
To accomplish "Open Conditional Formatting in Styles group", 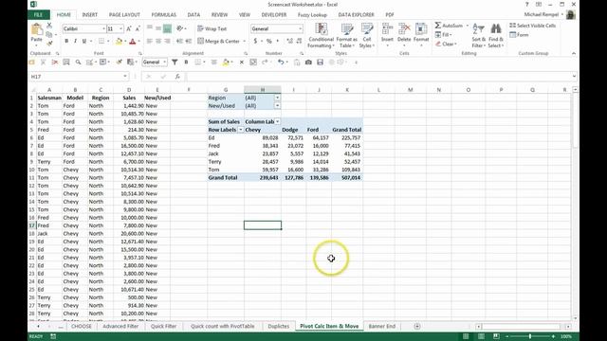I will [x=321, y=36].
